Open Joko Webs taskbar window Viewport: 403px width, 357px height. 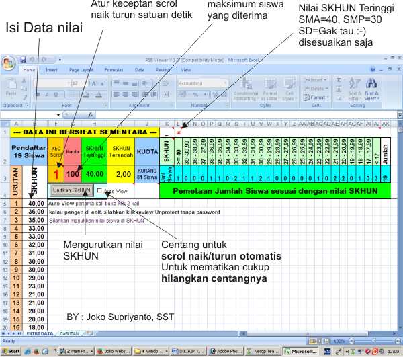click(114, 351)
